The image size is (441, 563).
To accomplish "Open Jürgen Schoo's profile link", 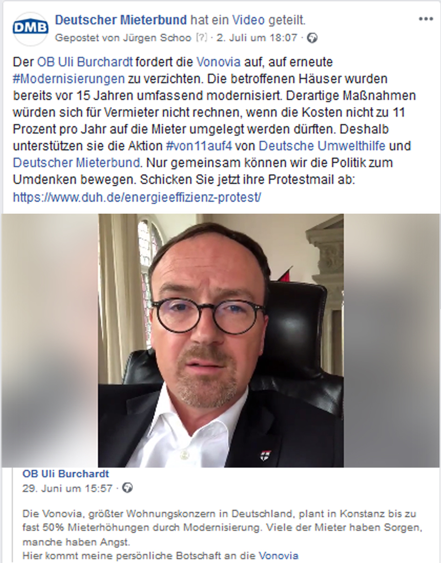I will (158, 38).
